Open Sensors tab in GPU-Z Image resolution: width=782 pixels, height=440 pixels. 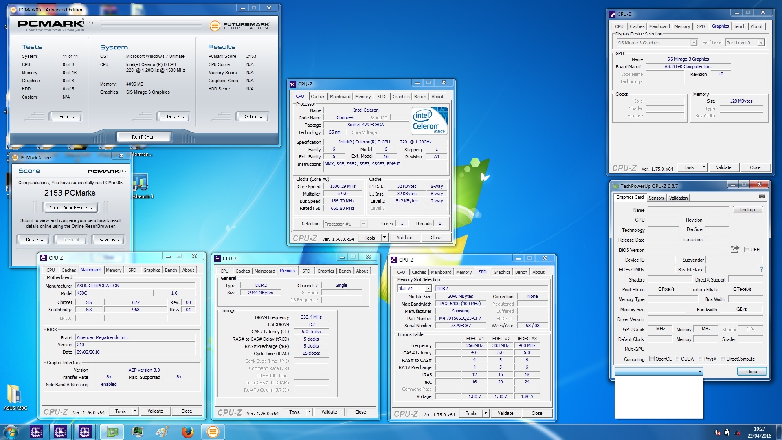(656, 198)
